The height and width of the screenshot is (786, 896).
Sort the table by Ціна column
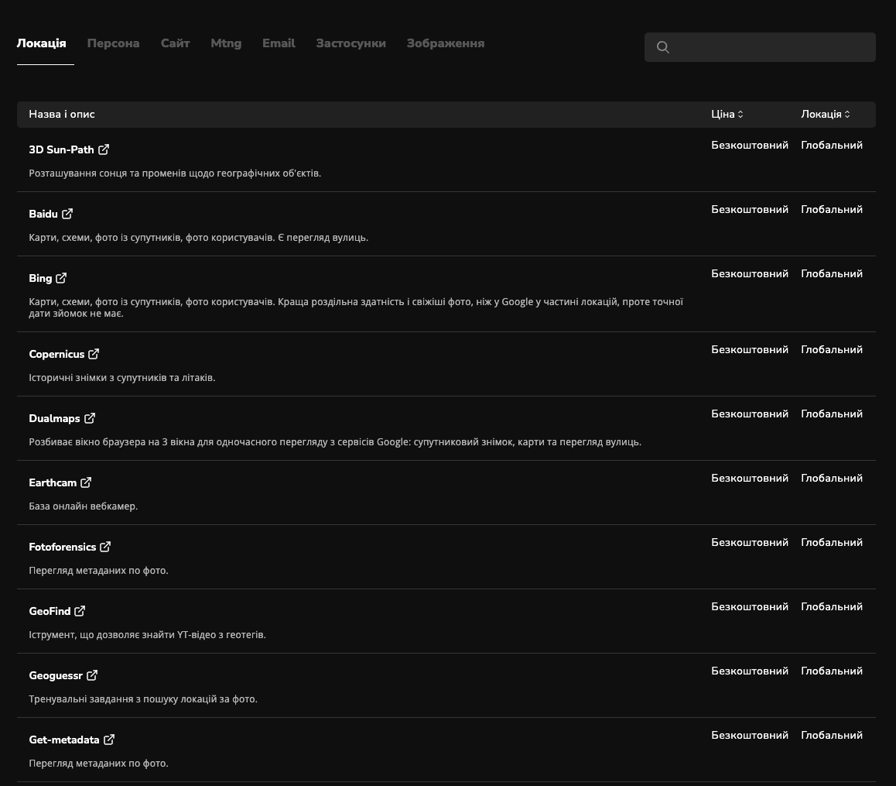coord(727,114)
